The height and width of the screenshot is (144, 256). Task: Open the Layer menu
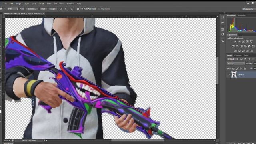coord(26,4)
